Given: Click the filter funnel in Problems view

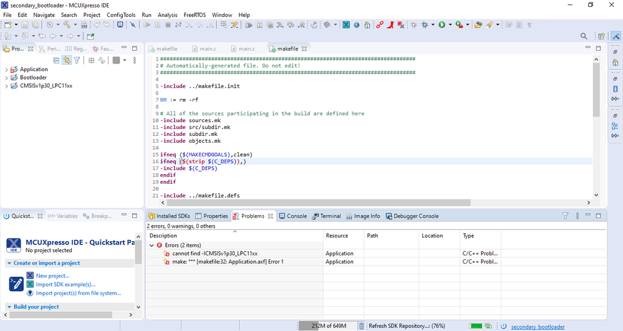Looking at the screenshot, I should (566, 216).
